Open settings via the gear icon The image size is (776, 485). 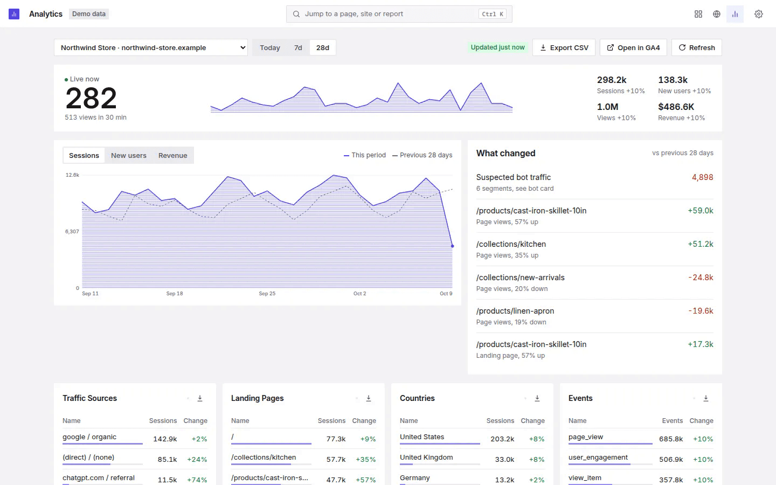pyautogui.click(x=759, y=14)
